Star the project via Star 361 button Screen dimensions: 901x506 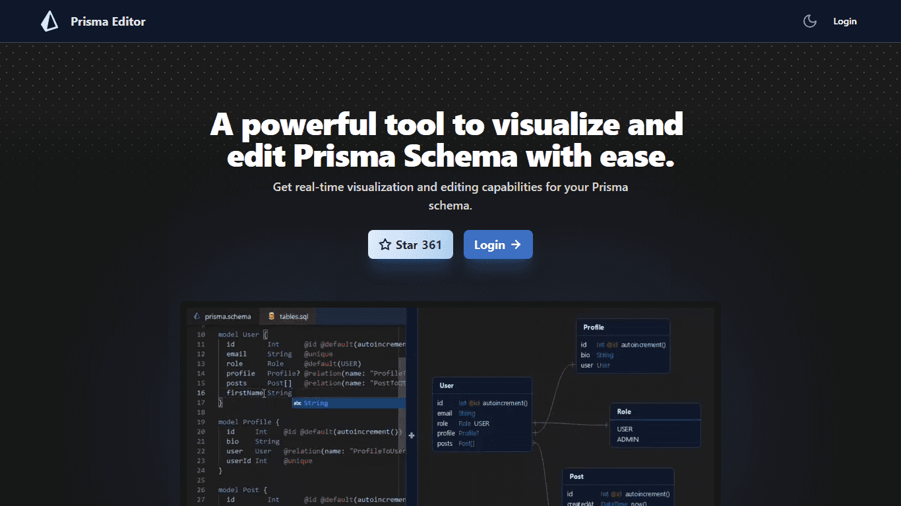click(x=410, y=244)
